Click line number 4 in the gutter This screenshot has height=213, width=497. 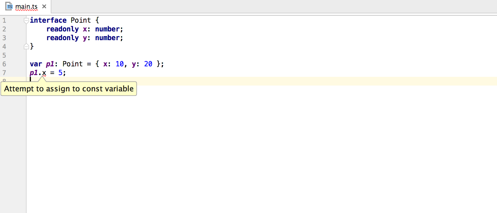pos(4,47)
